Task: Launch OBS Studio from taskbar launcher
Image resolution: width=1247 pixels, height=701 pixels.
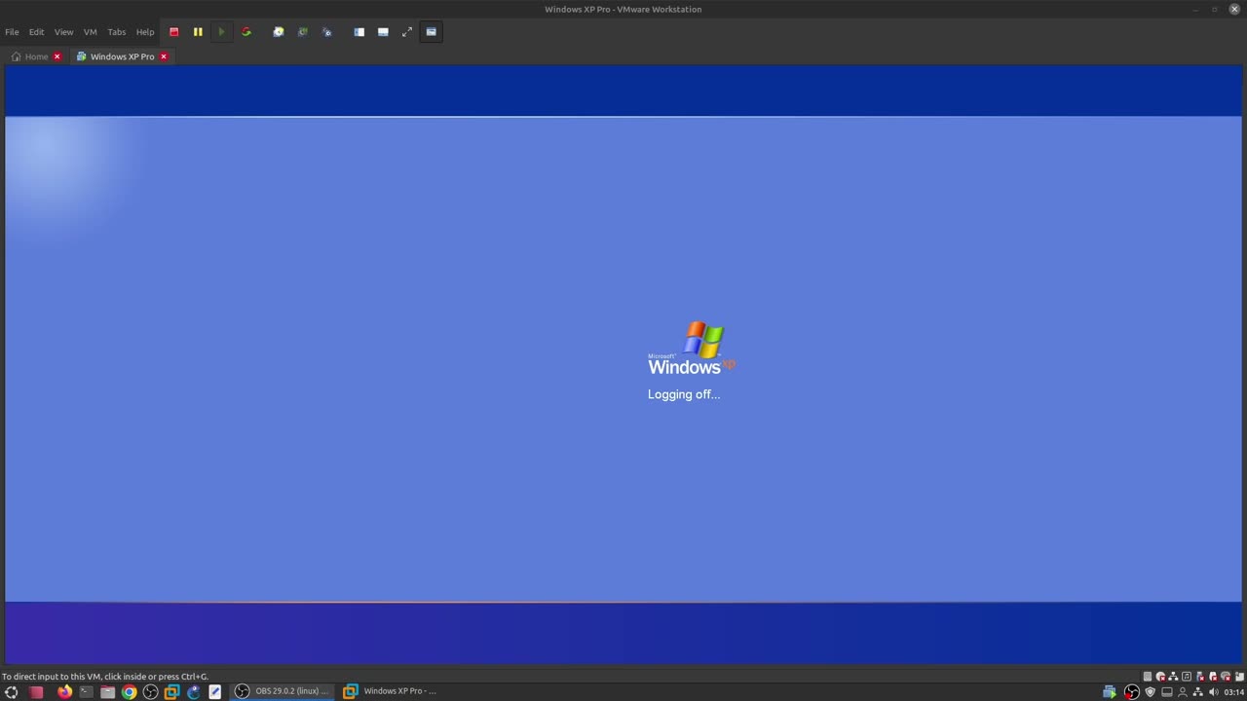Action: click(151, 692)
